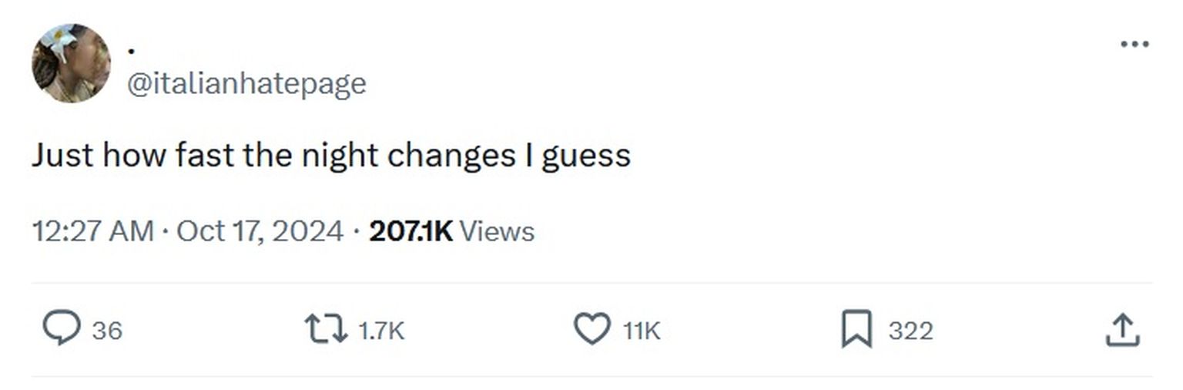Image resolution: width=1183 pixels, height=390 pixels.
Task: Click the Oct 17, 2024 date
Action: point(260,231)
